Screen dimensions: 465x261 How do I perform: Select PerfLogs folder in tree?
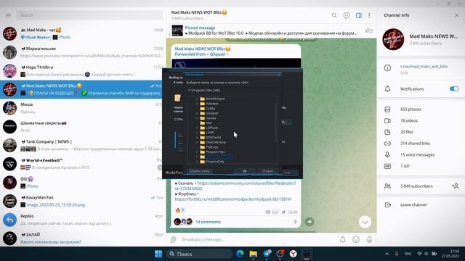click(x=212, y=146)
